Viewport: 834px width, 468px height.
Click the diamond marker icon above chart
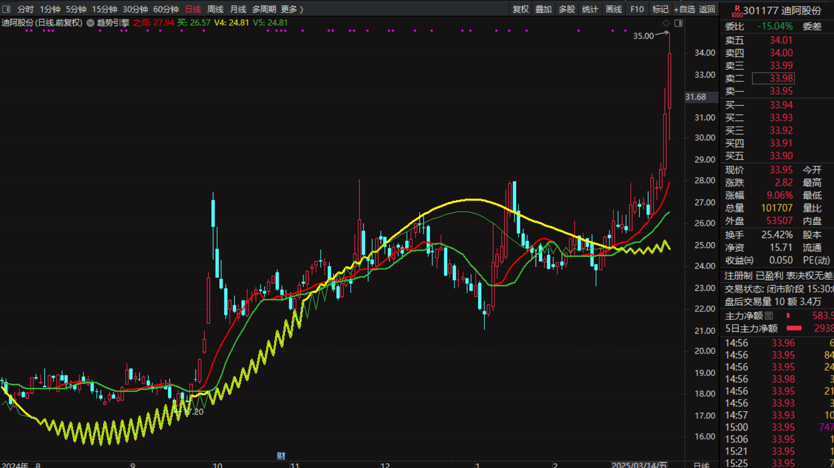click(x=666, y=23)
